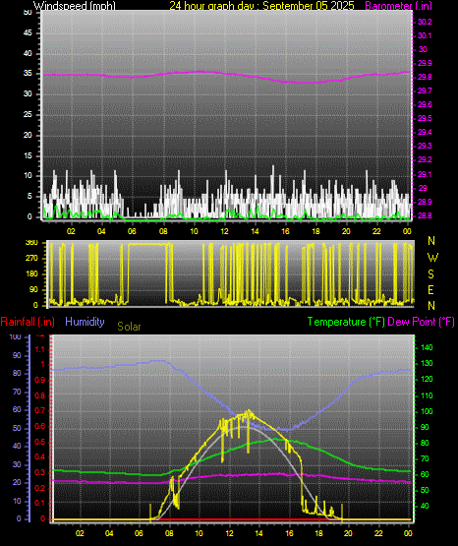Click the S wind direction label
The width and height of the screenshot is (458, 546).
[430, 274]
